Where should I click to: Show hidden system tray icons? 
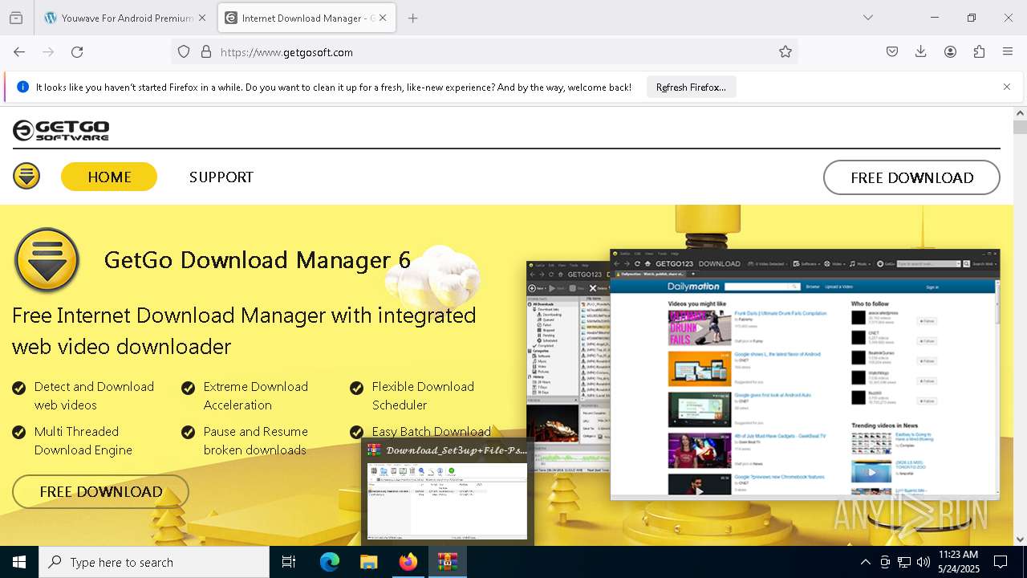(865, 562)
